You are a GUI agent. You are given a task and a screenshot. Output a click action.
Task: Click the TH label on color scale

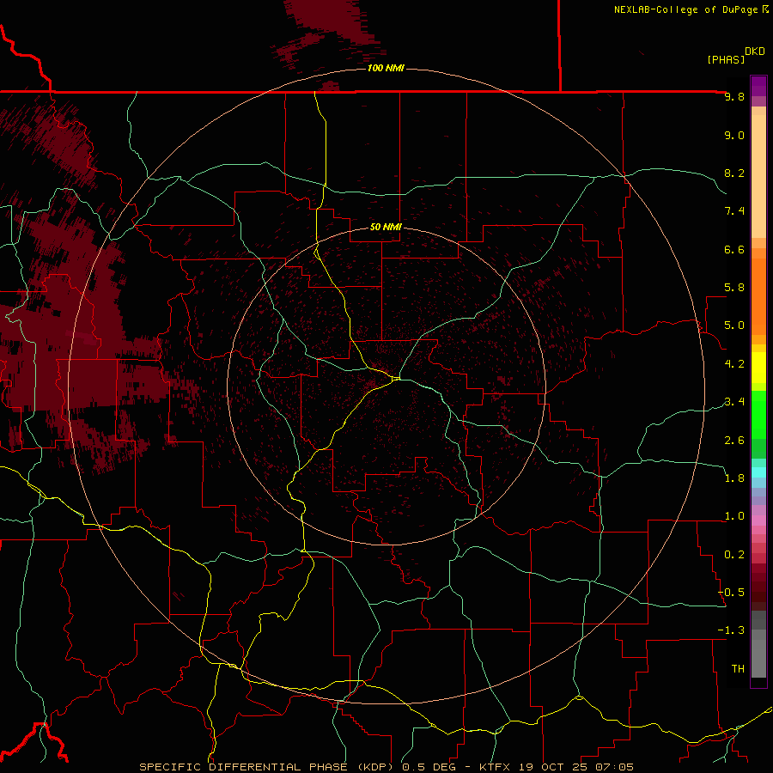coord(738,669)
